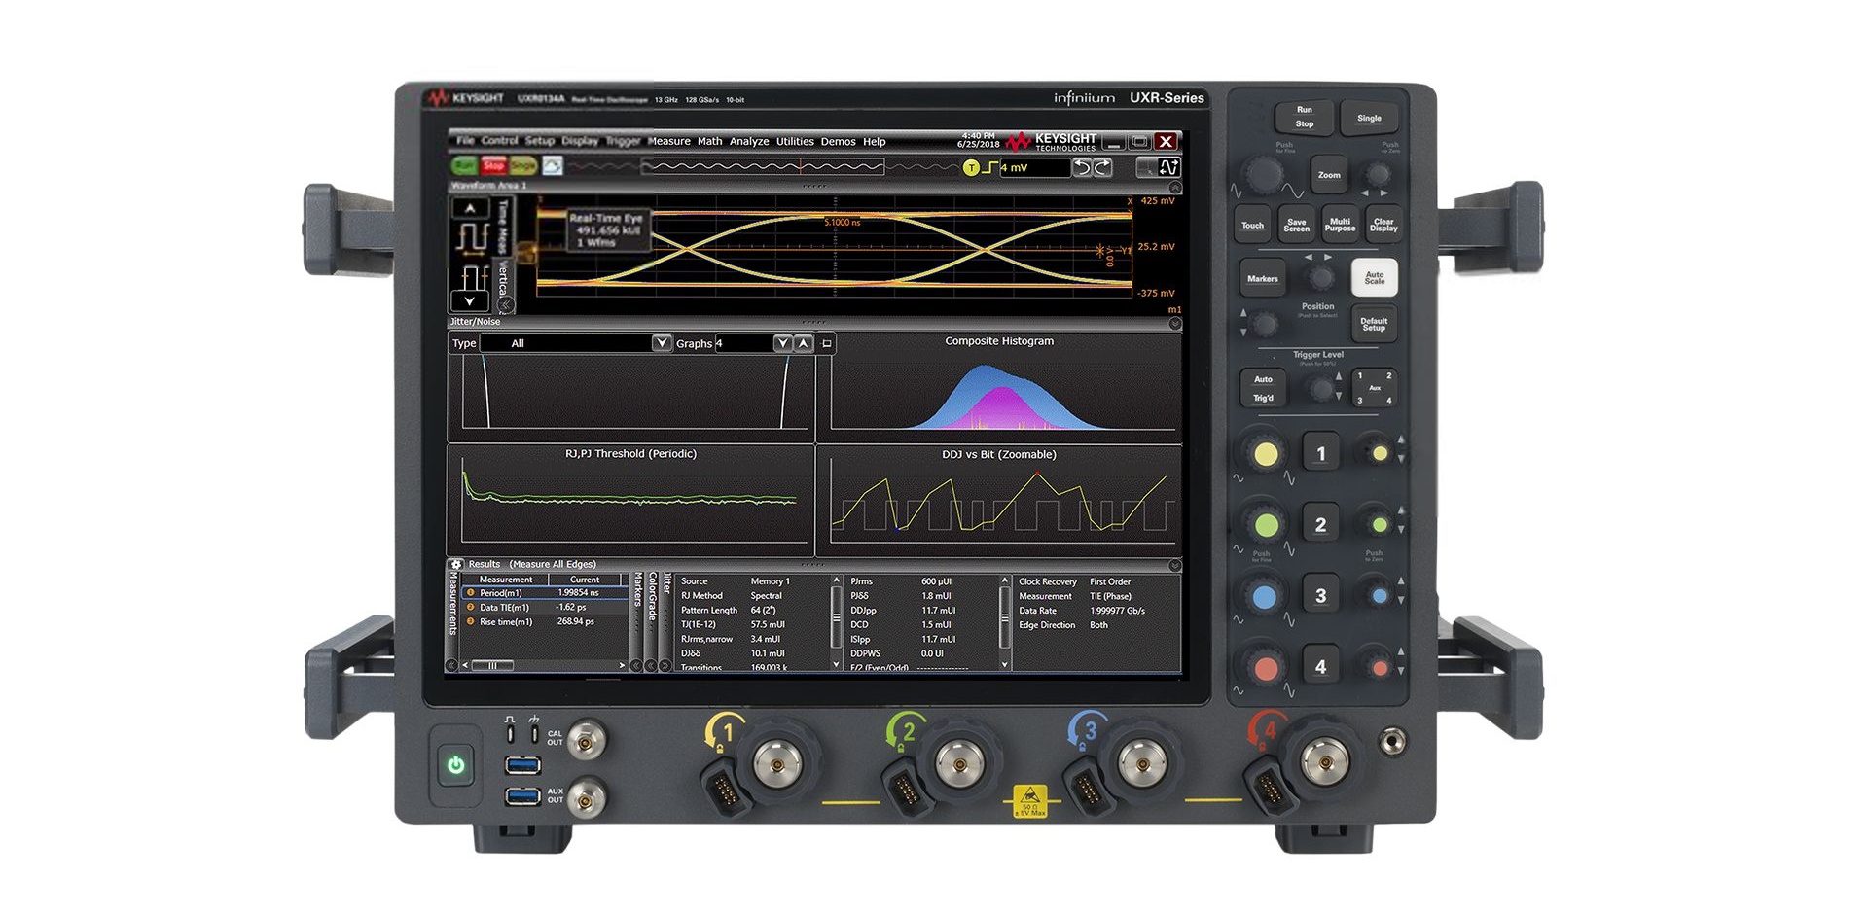Open the Measure menu

coord(668,142)
